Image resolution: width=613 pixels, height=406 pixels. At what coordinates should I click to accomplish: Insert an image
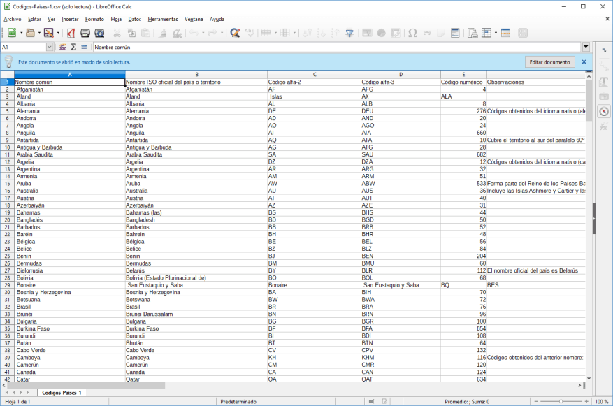[x=366, y=32]
